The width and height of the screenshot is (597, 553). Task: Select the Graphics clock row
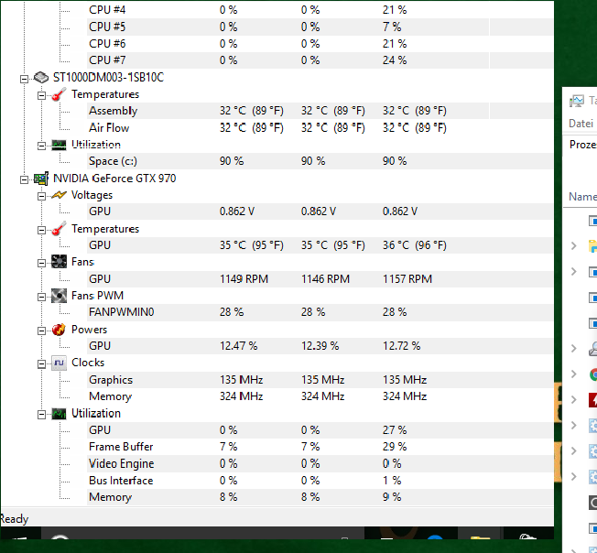pyautogui.click(x=320, y=380)
